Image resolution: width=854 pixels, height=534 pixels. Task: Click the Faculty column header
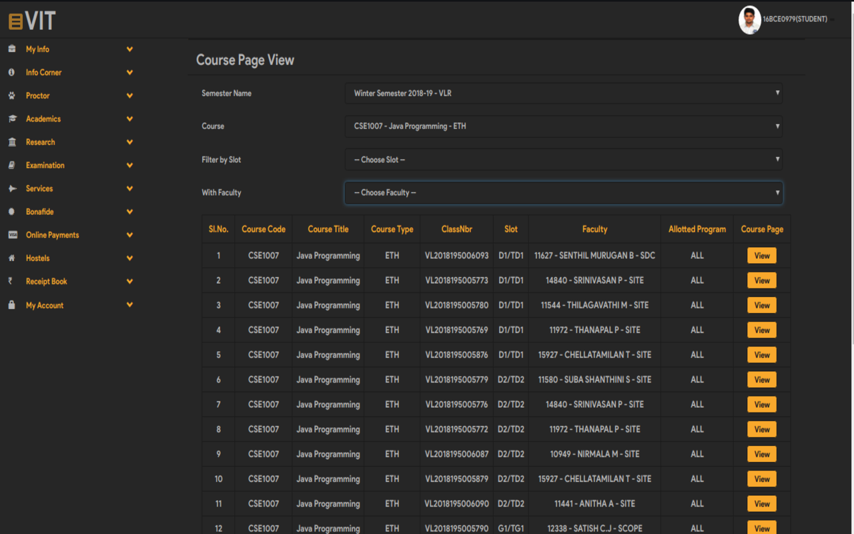(x=594, y=229)
